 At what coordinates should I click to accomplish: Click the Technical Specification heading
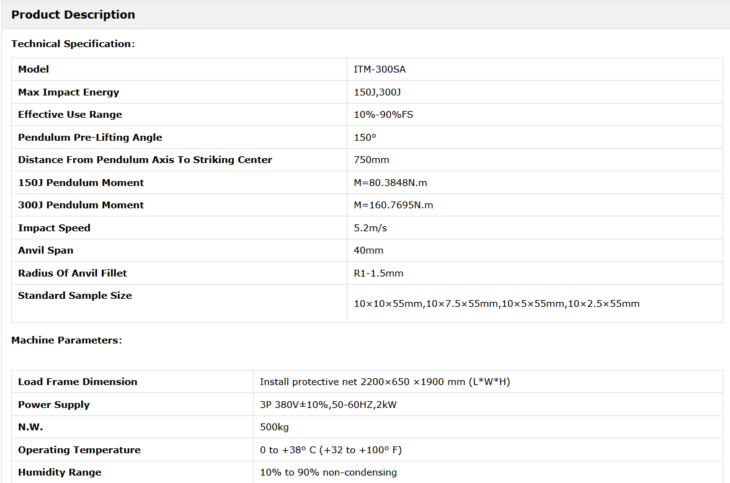[x=73, y=44]
